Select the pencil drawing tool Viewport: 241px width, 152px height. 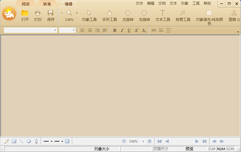pyautogui.click(x=6, y=141)
